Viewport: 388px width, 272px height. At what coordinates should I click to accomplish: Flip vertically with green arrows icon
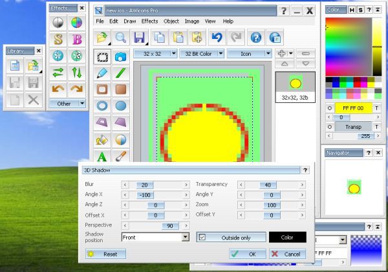click(x=76, y=73)
